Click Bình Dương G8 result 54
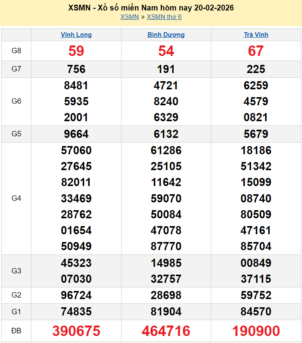 tap(166, 51)
